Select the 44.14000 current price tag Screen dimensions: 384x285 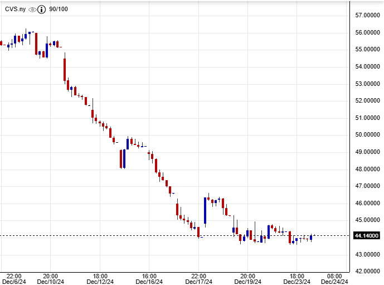coord(367,236)
